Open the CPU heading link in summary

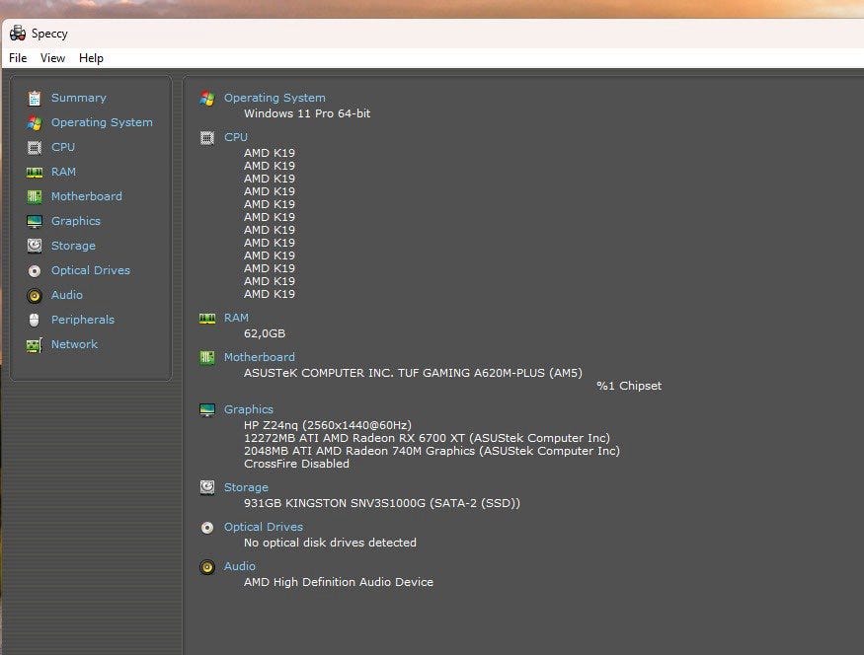click(x=236, y=137)
